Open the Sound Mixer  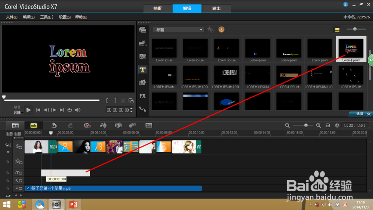(x=103, y=125)
